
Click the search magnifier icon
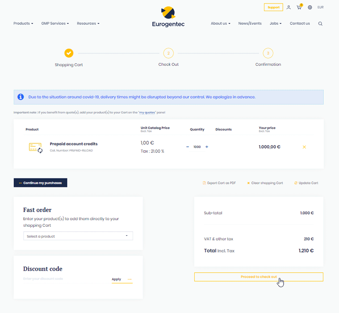pos(320,24)
